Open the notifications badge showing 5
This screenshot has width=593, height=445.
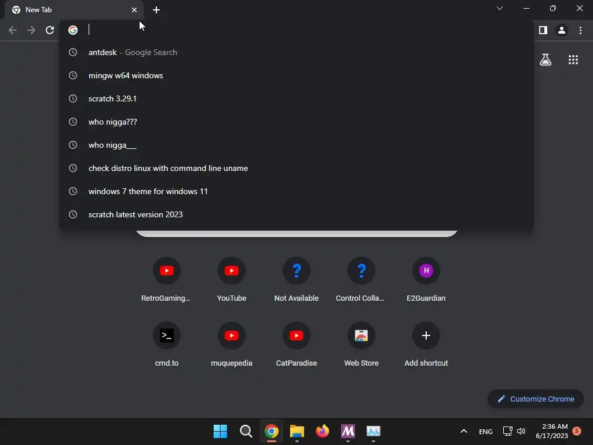577,431
